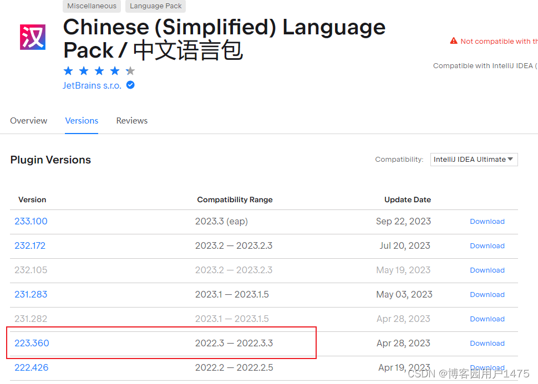This screenshot has width=538, height=384.
Task: Download version 231.283
Action: (487, 295)
